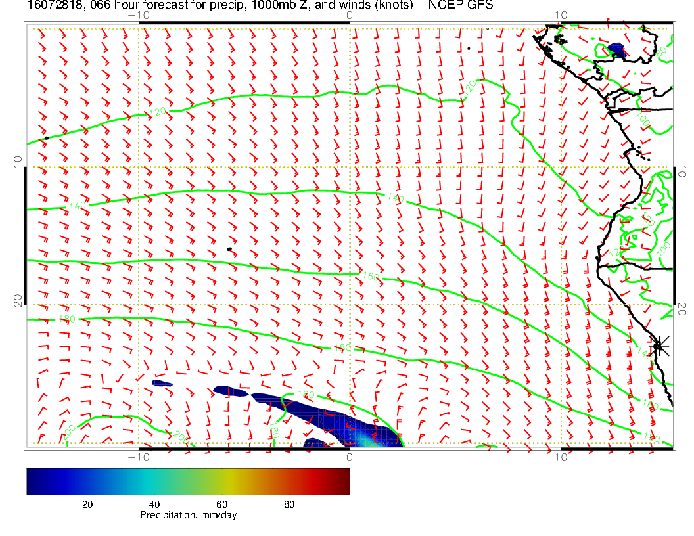Click the black star location marker on the coast
Screen dimensions: 694x536
[659, 345]
